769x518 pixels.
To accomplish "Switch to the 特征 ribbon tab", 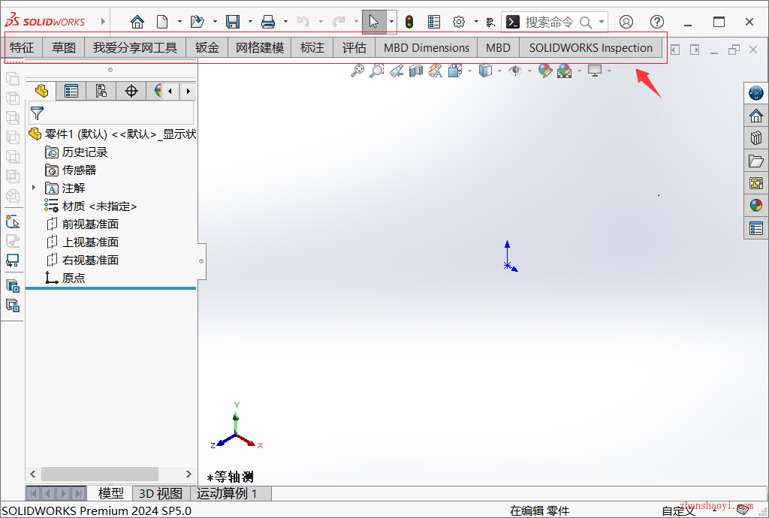I will coord(22,48).
